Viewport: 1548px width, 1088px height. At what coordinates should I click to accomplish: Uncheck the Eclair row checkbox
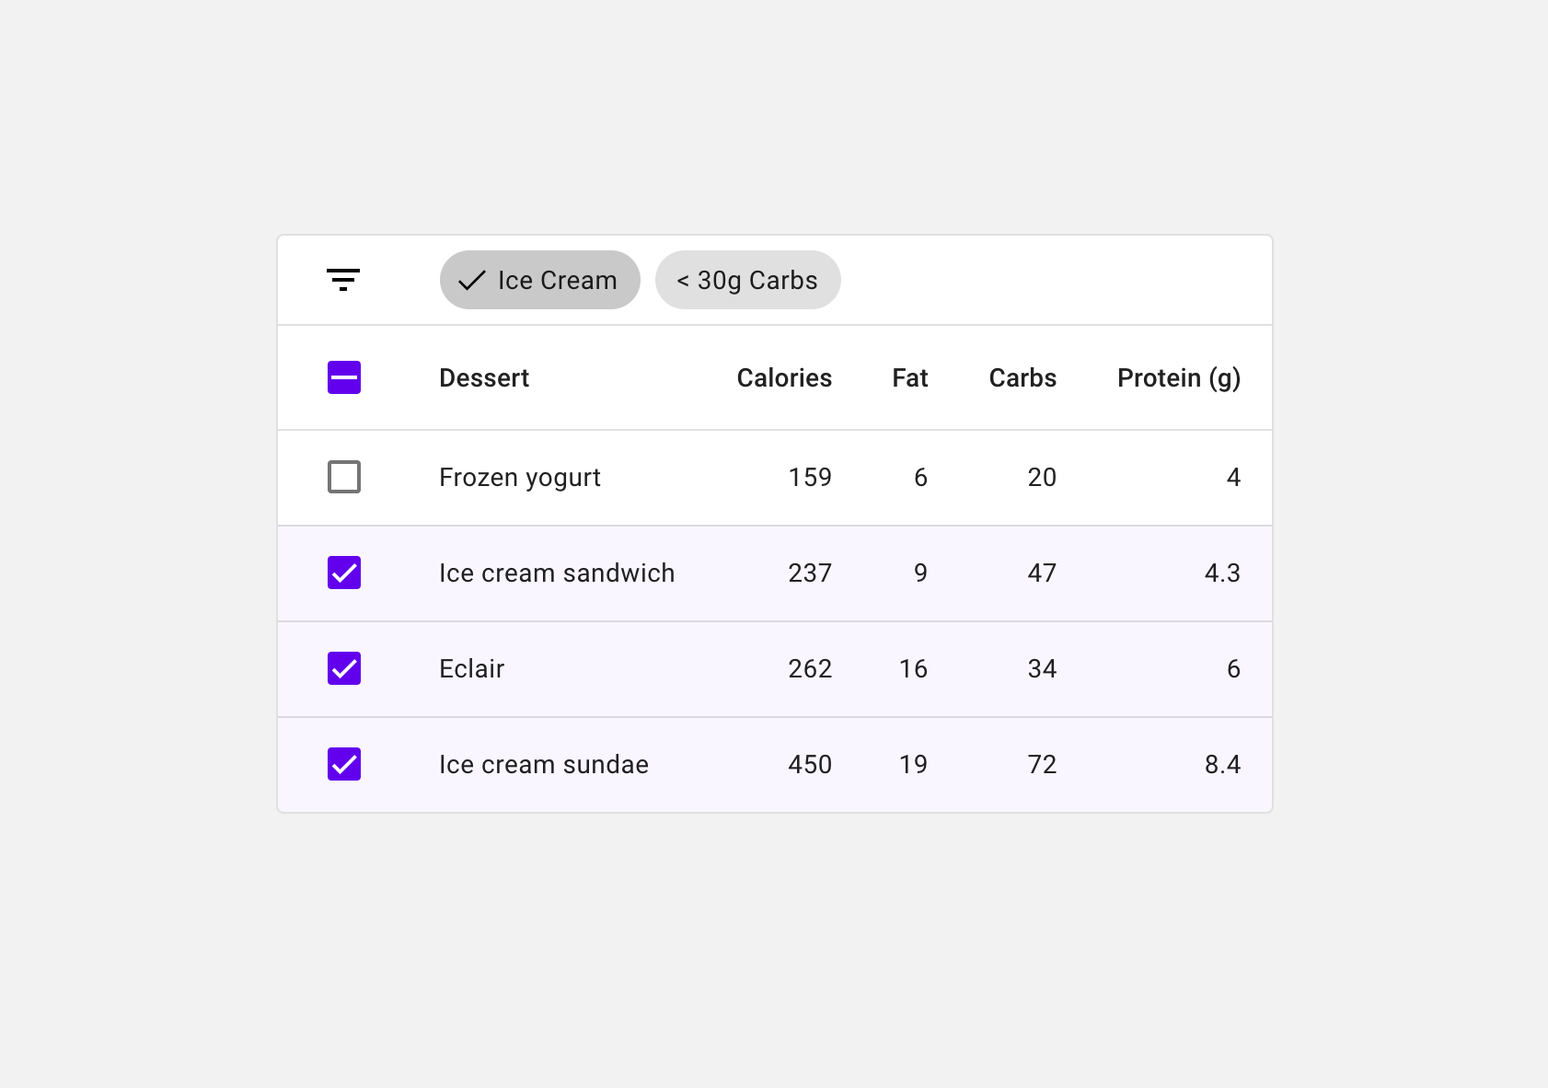pyautogui.click(x=344, y=668)
